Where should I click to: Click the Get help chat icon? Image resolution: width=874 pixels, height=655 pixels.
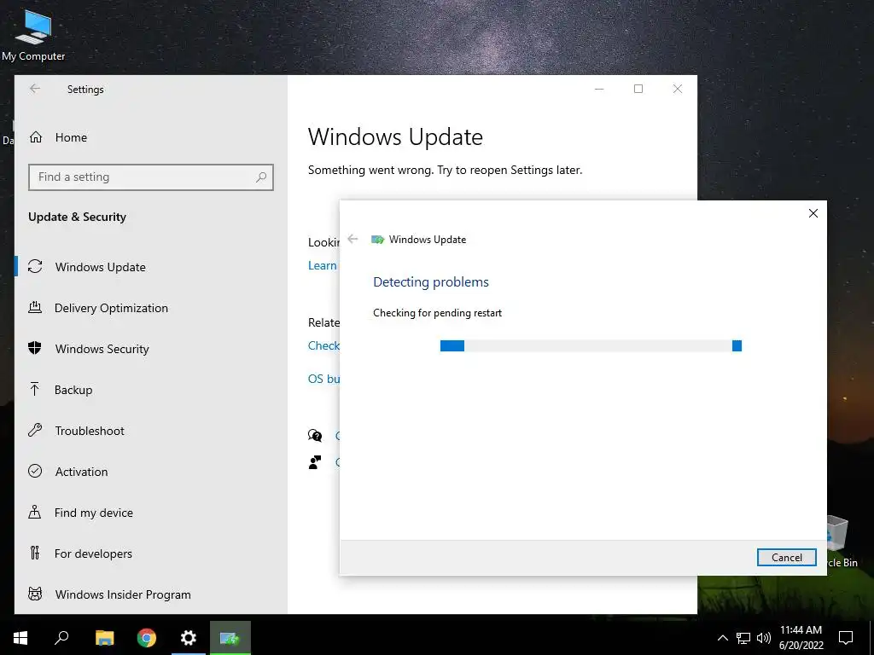tap(315, 436)
